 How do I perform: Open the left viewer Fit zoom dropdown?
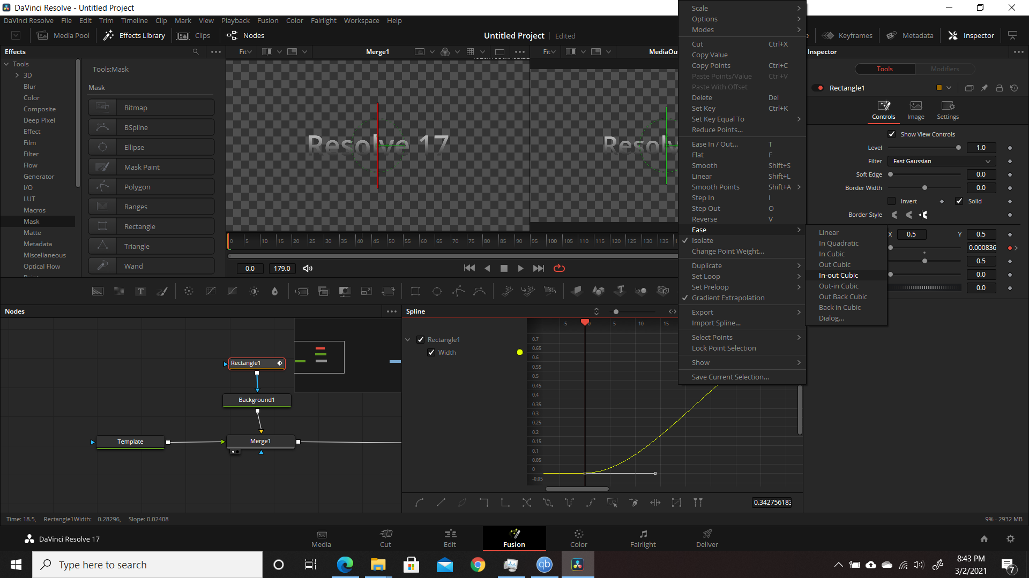click(x=245, y=52)
